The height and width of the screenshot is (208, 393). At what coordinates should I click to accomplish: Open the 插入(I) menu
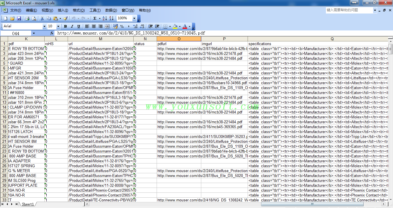pos(63,10)
